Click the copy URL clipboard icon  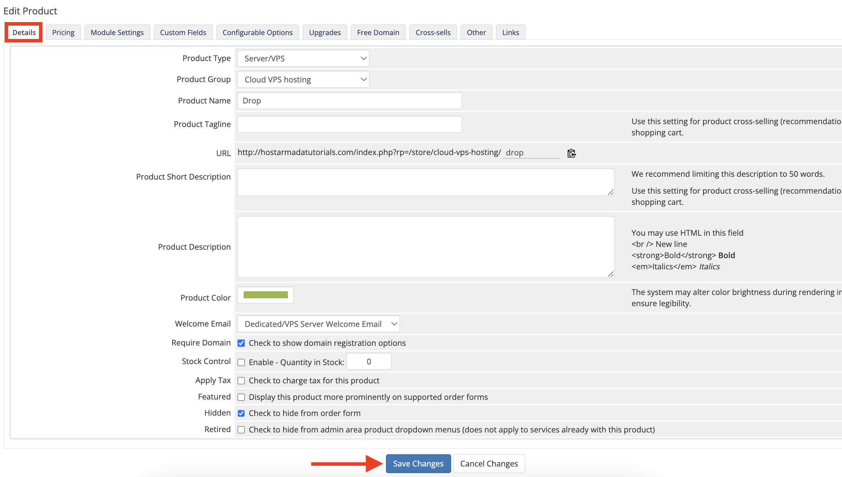point(572,153)
